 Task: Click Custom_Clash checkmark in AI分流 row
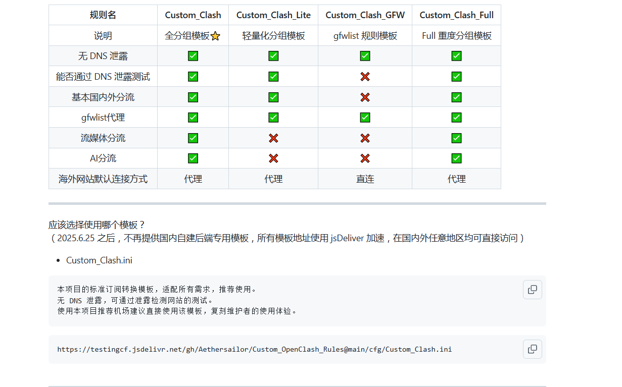(193, 158)
